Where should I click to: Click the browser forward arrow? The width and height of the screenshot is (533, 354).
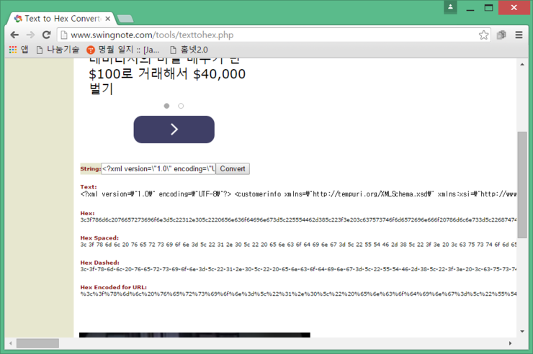click(x=30, y=35)
